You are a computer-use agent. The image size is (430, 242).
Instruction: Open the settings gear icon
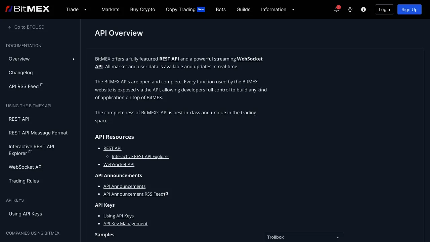(x=350, y=9)
